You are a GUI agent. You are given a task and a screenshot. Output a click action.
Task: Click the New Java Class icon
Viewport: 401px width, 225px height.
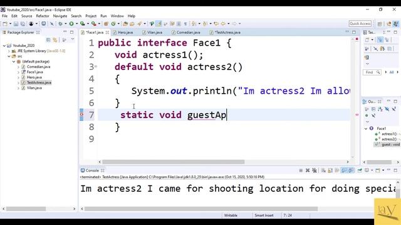point(113,24)
